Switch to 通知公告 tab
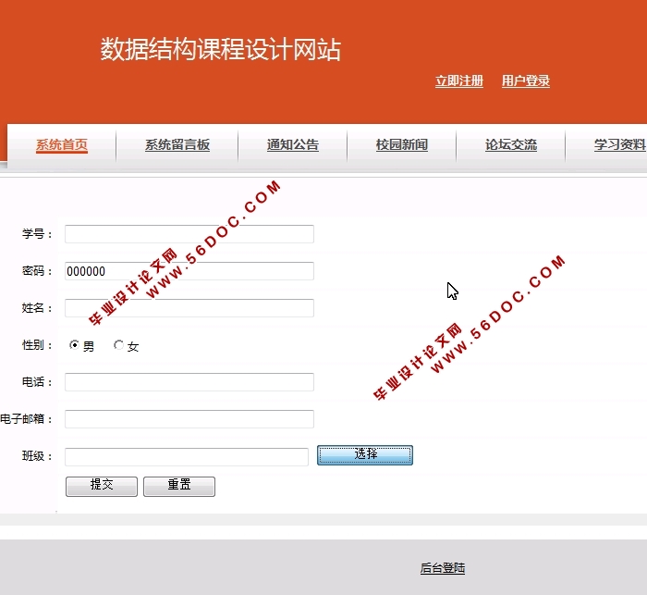 [x=293, y=145]
